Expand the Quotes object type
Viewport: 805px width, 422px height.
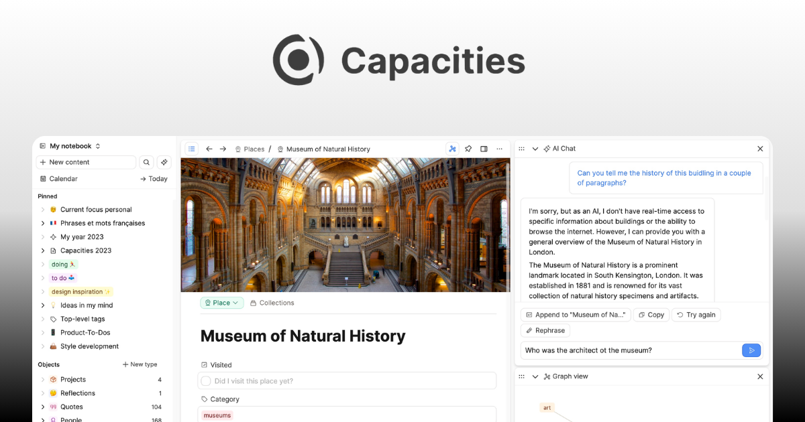(x=43, y=407)
